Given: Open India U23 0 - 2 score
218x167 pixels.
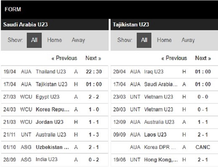Looking at the screenshot, I should [94, 160].
